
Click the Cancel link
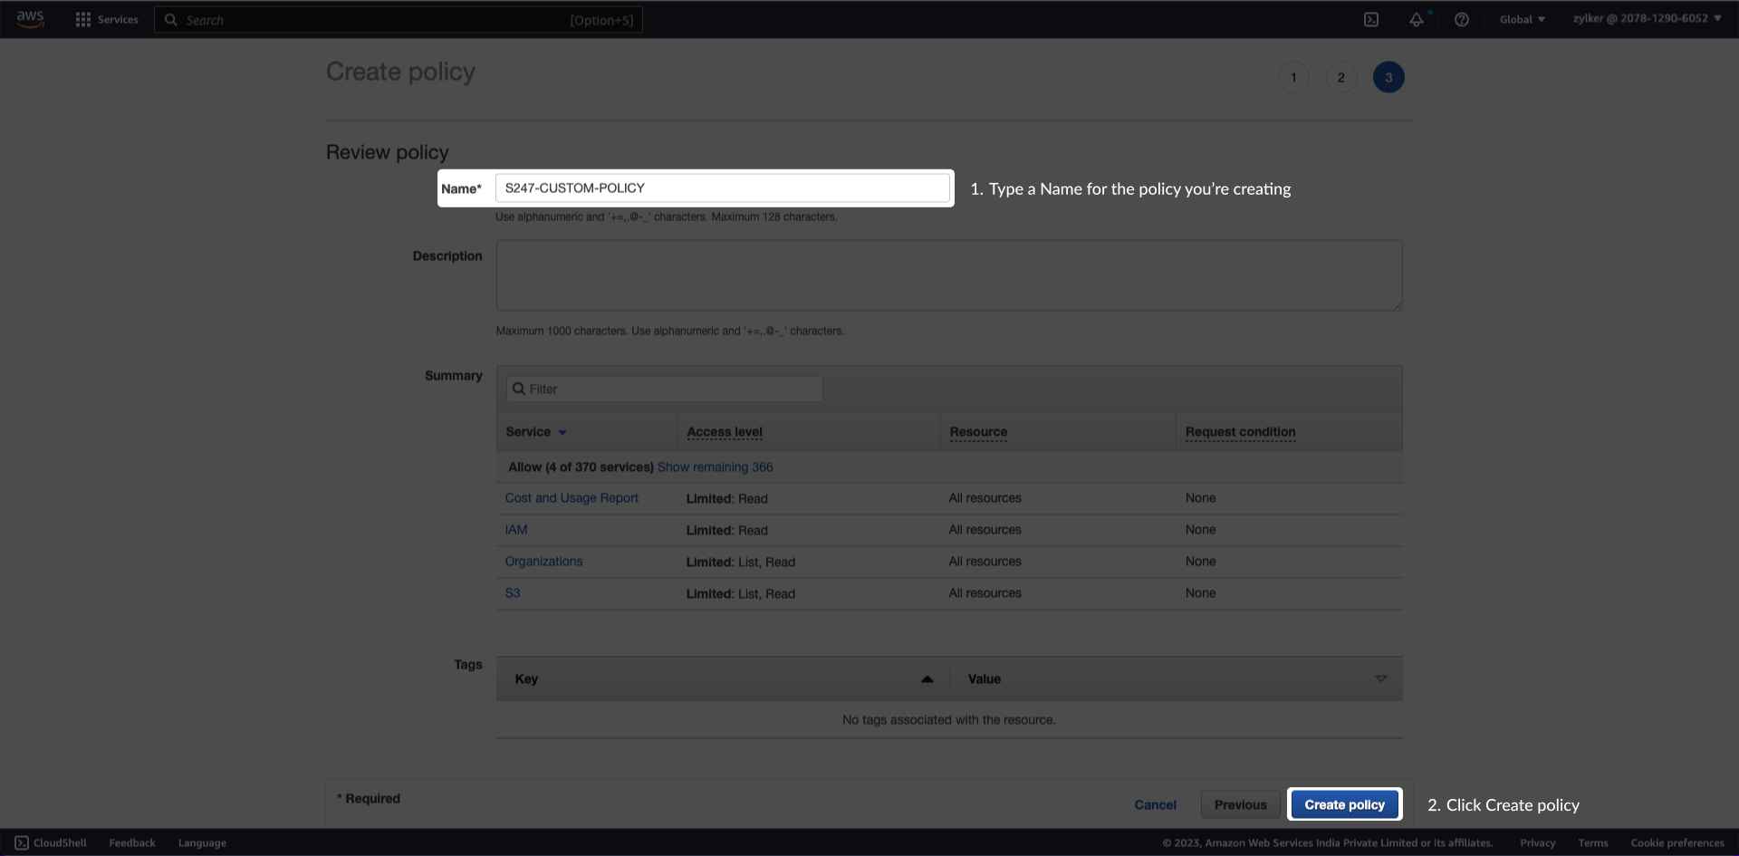click(1155, 804)
